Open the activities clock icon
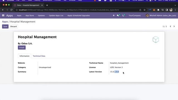 click(123, 15)
